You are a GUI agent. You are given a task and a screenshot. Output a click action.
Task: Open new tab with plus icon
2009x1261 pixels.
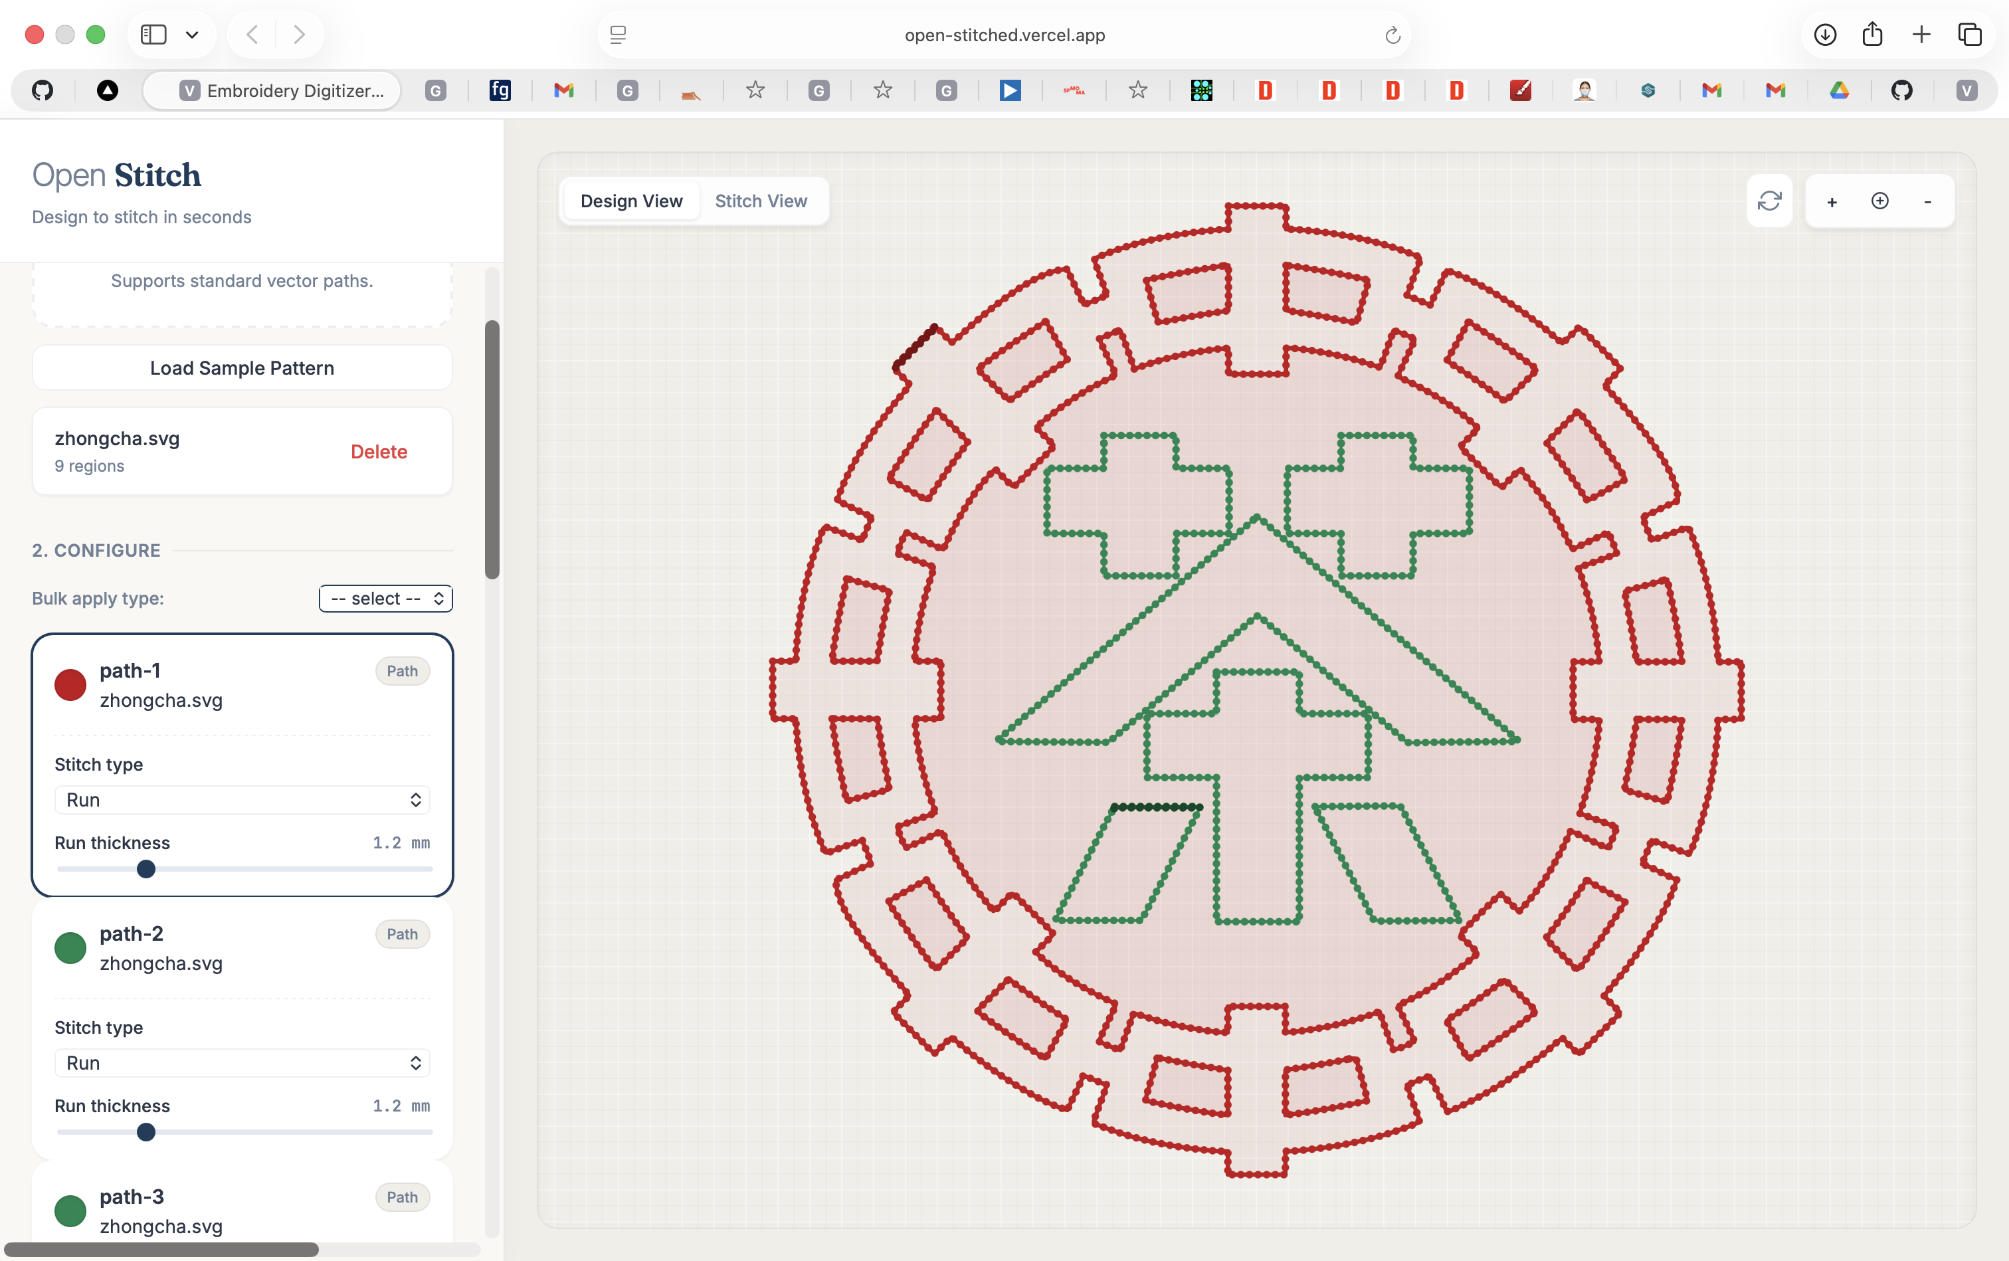click(x=1921, y=34)
